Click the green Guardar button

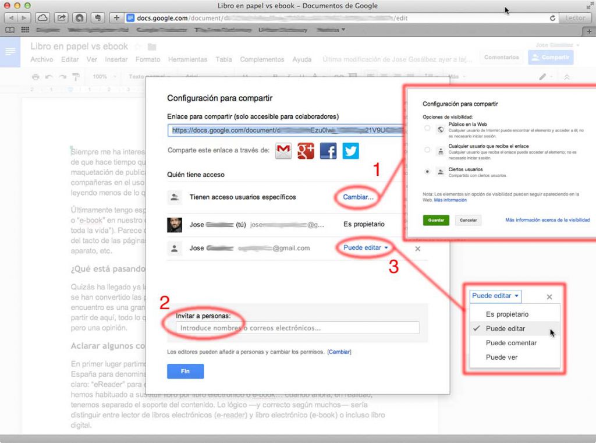coord(436,220)
